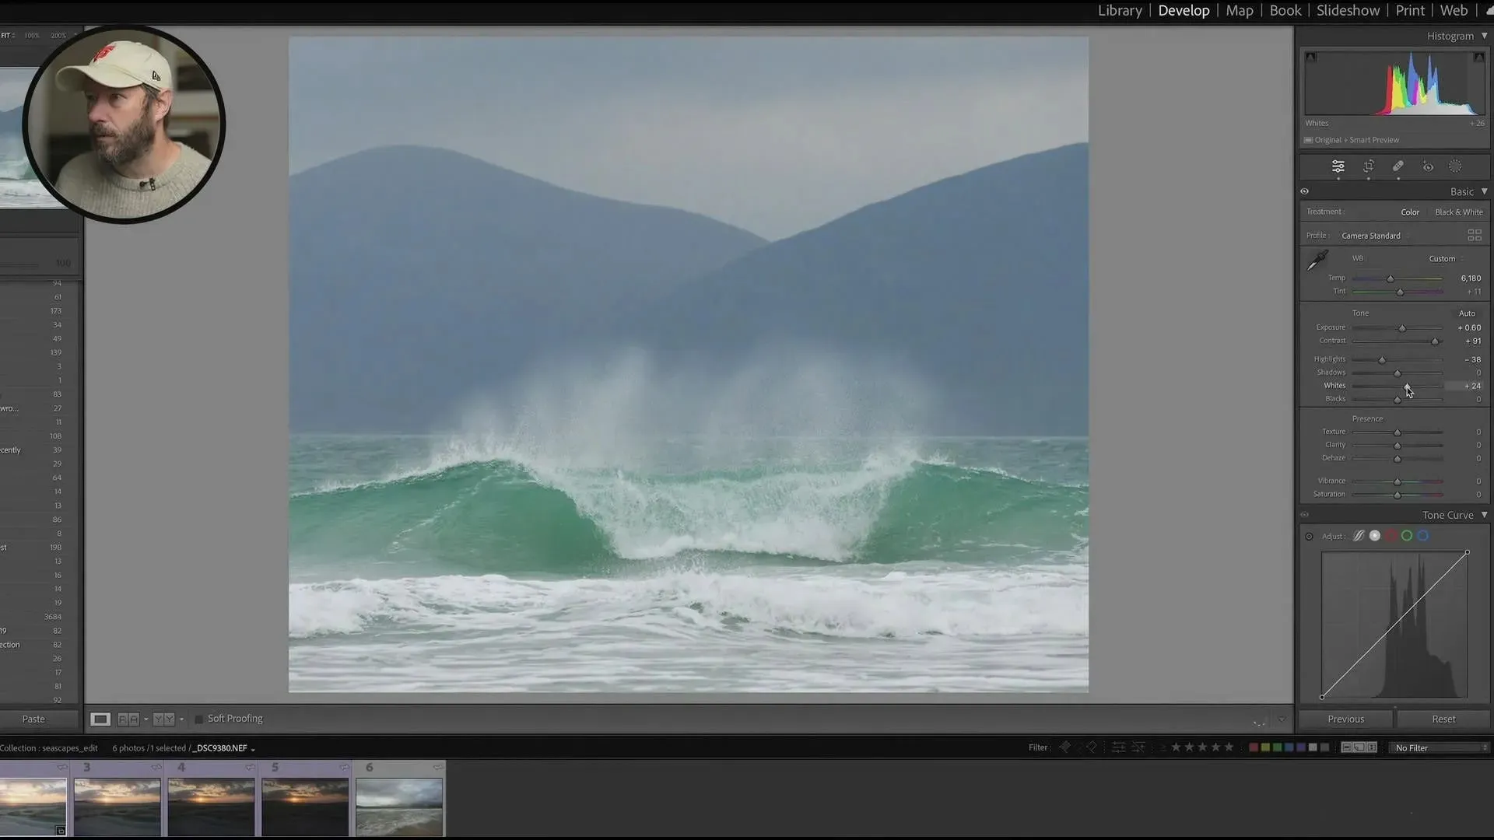Pick the White Balance eyedropper tool

[x=1317, y=261]
